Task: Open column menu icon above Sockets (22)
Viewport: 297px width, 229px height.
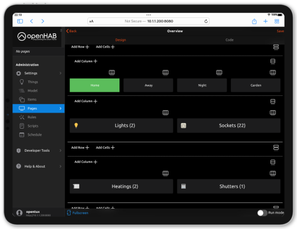Action: click(x=273, y=113)
